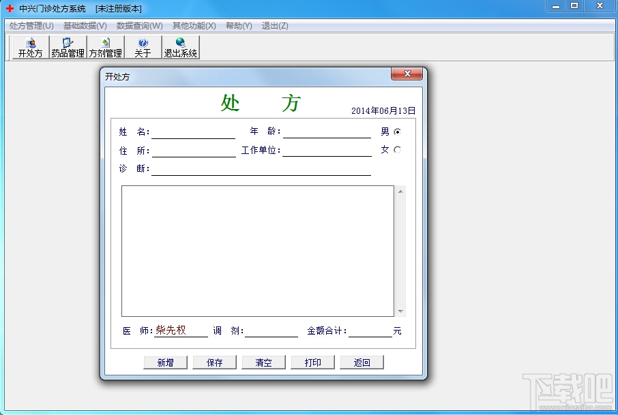Open 方剂管理 formula management toolbar button
This screenshot has height=415, width=618.
point(105,47)
